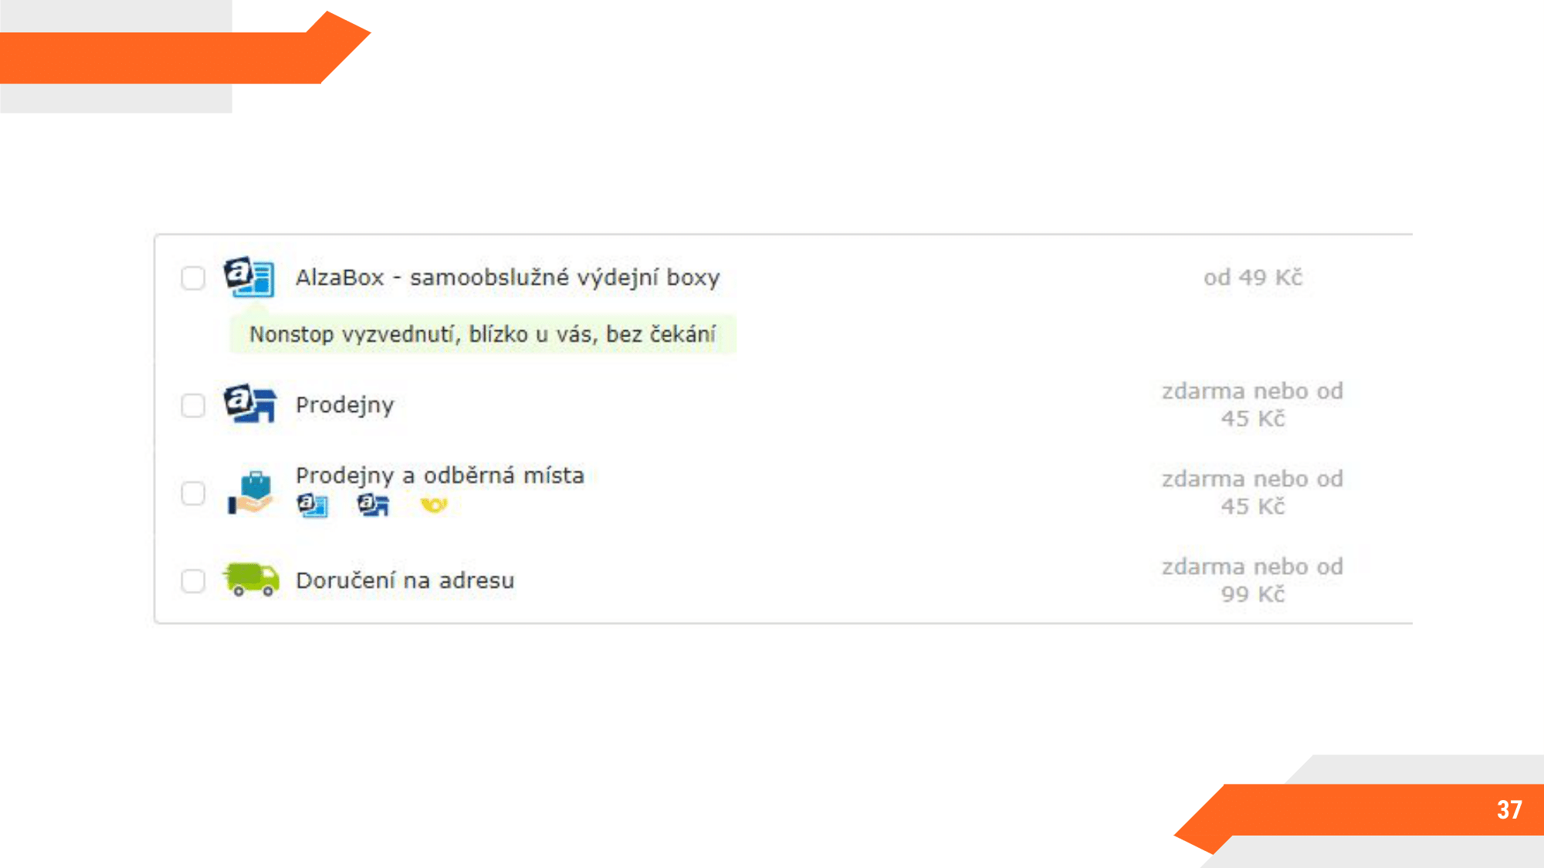The image size is (1544, 868).
Task: Click the zdarma nebo od 99 Kč price
Action: [x=1252, y=580]
